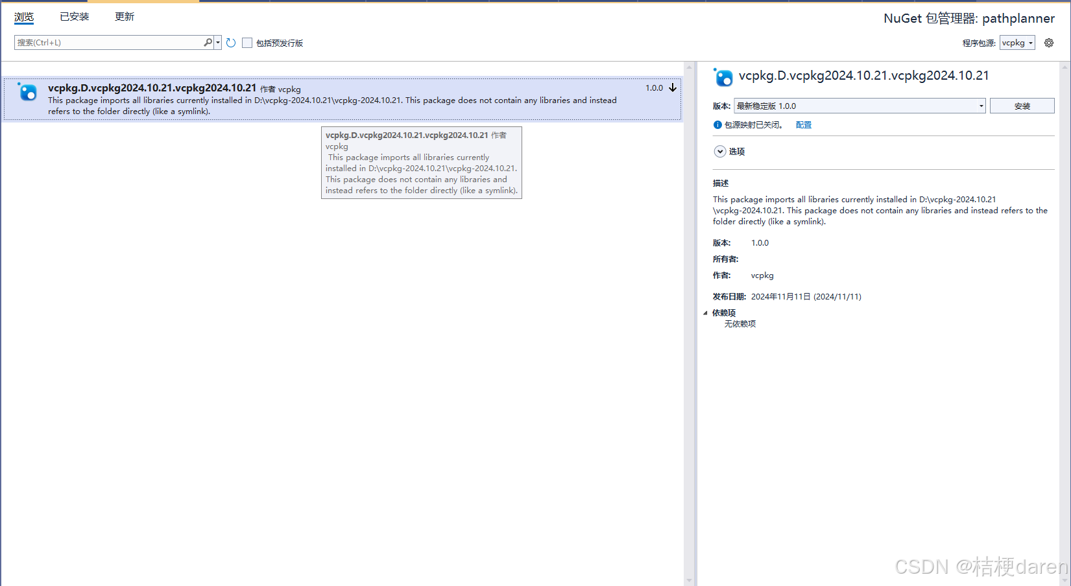Click the info icon beside 包源映射已关闭

pyautogui.click(x=717, y=125)
